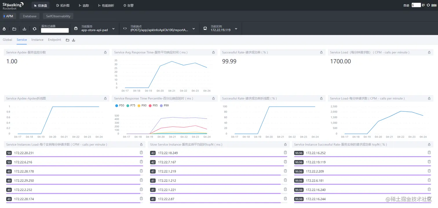
Task: Click lock icon on Service Apdex panel
Action: (x=105, y=52)
